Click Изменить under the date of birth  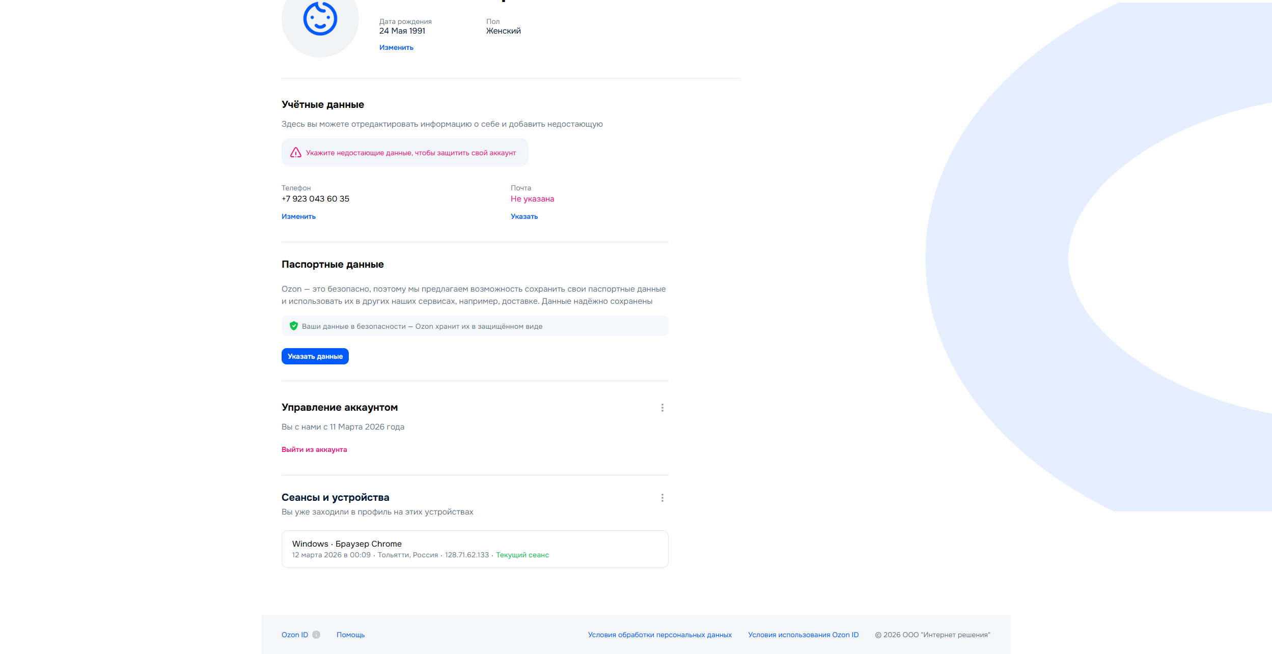(x=396, y=47)
